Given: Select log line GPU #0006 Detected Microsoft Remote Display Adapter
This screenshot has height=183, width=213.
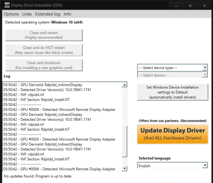Looking at the screenshot, I should [x=59, y=169].
